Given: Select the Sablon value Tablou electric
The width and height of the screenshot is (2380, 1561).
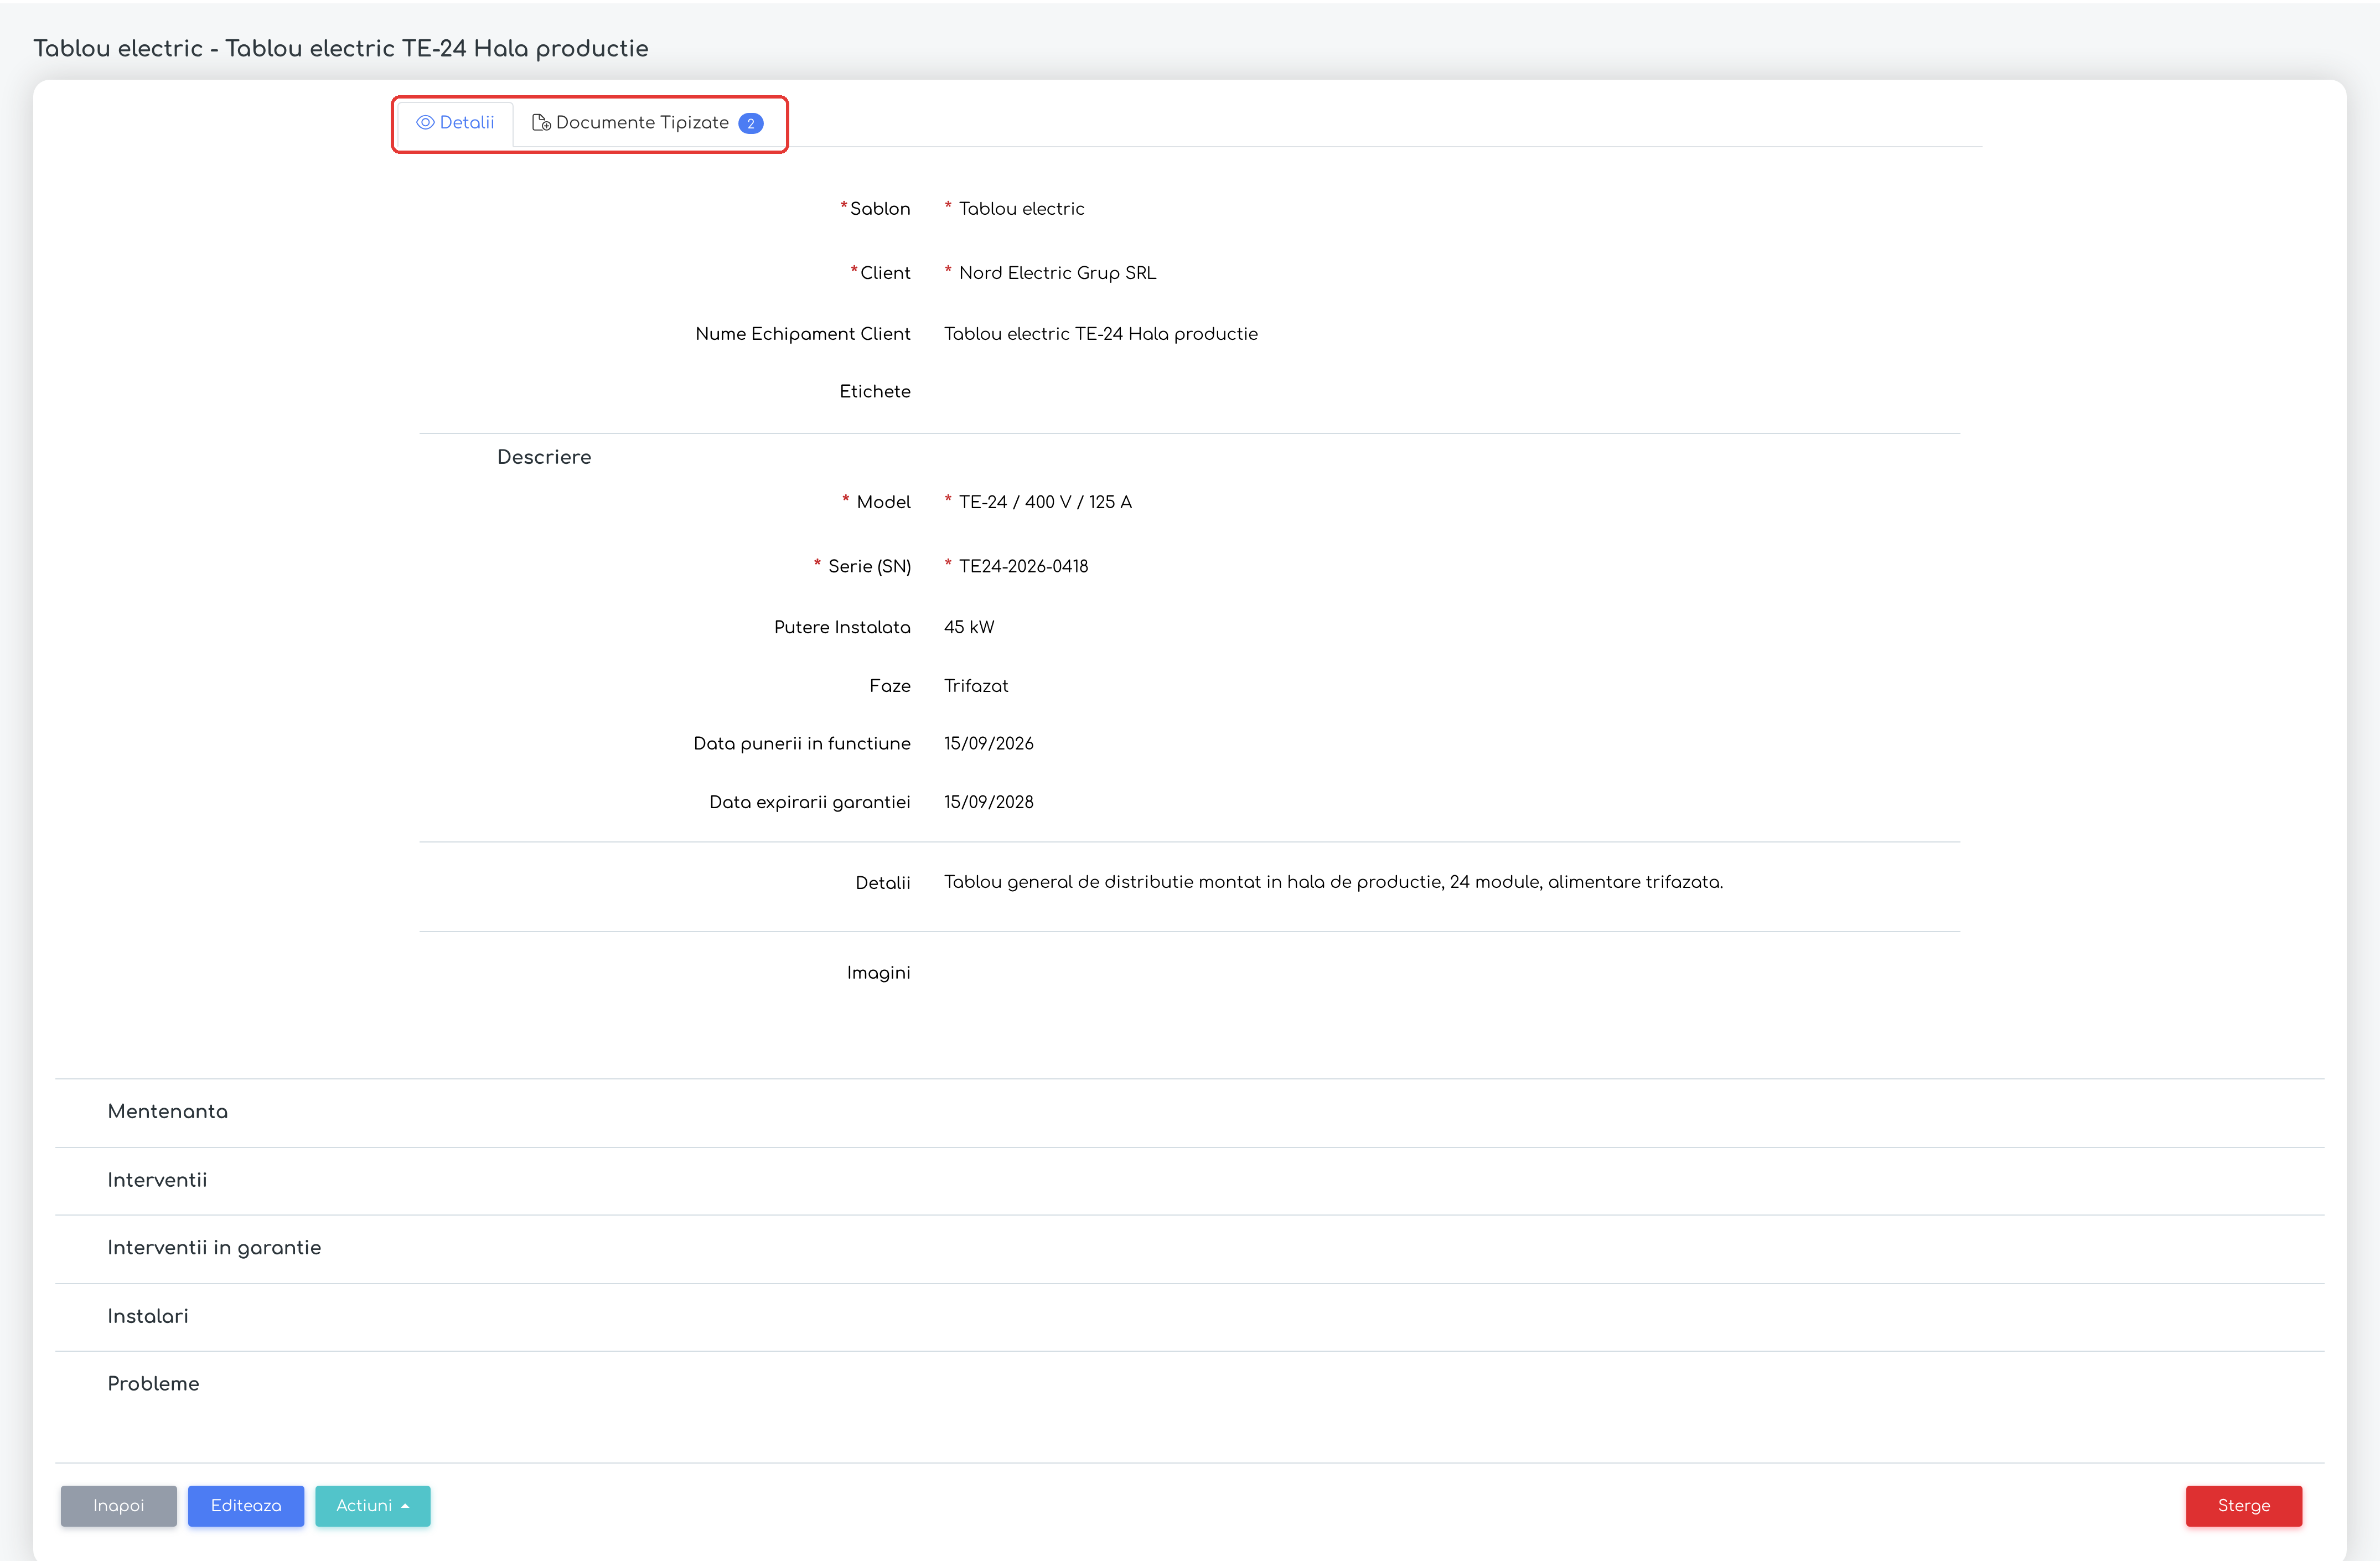Looking at the screenshot, I should 1021,209.
